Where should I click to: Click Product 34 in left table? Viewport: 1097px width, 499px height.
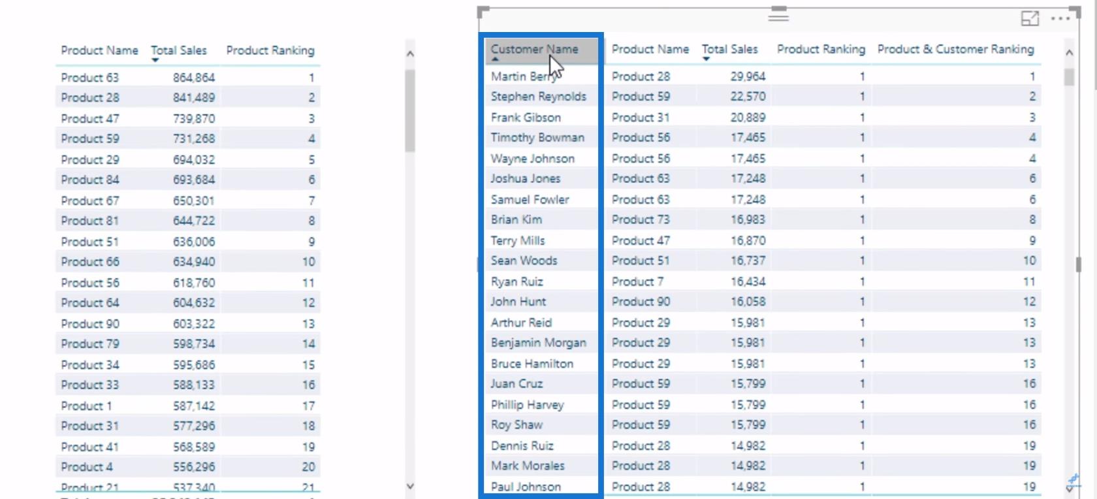[90, 365]
